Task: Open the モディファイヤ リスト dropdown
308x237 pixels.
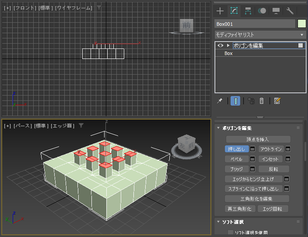Action: coord(260,35)
